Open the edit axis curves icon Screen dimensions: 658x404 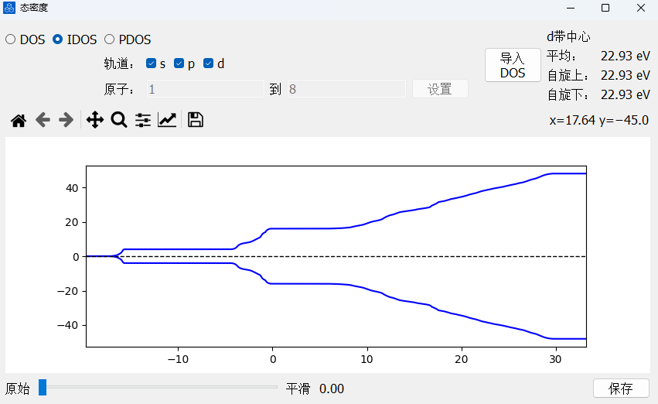coord(167,120)
